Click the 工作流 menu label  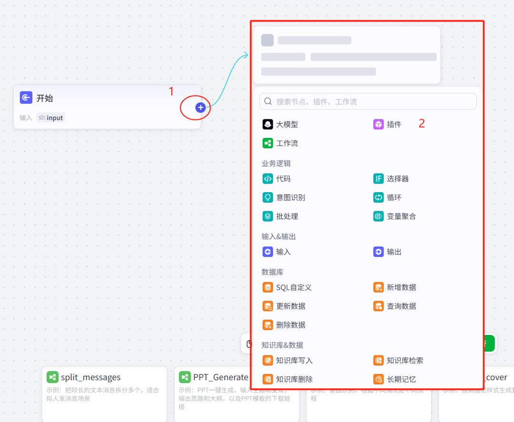[287, 143]
